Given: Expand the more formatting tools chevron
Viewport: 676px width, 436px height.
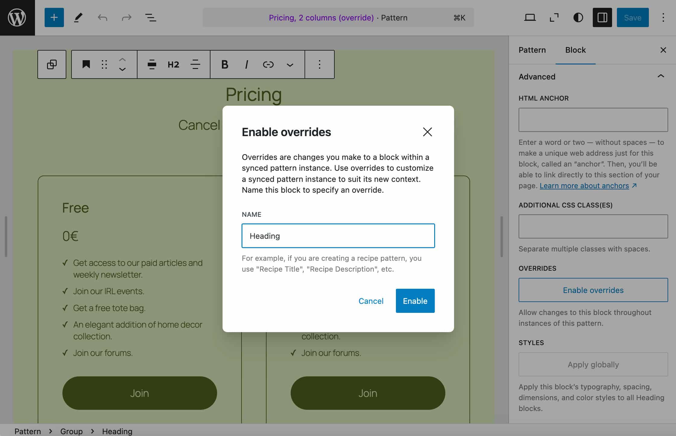Looking at the screenshot, I should point(290,64).
